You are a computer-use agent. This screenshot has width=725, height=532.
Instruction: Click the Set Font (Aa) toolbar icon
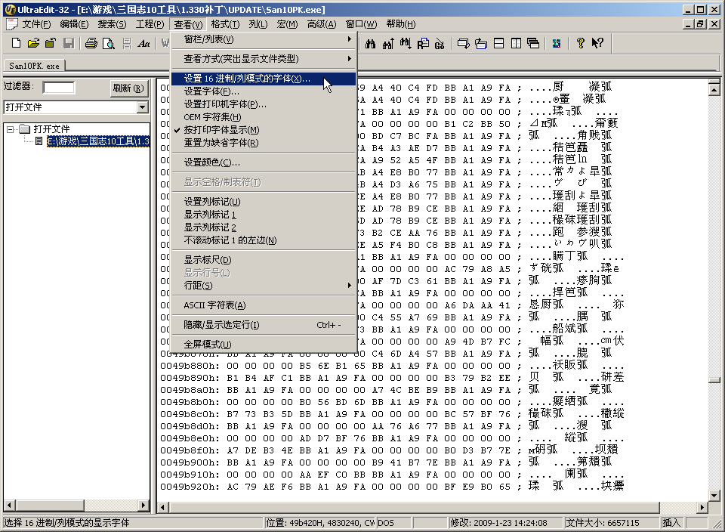click(x=143, y=44)
